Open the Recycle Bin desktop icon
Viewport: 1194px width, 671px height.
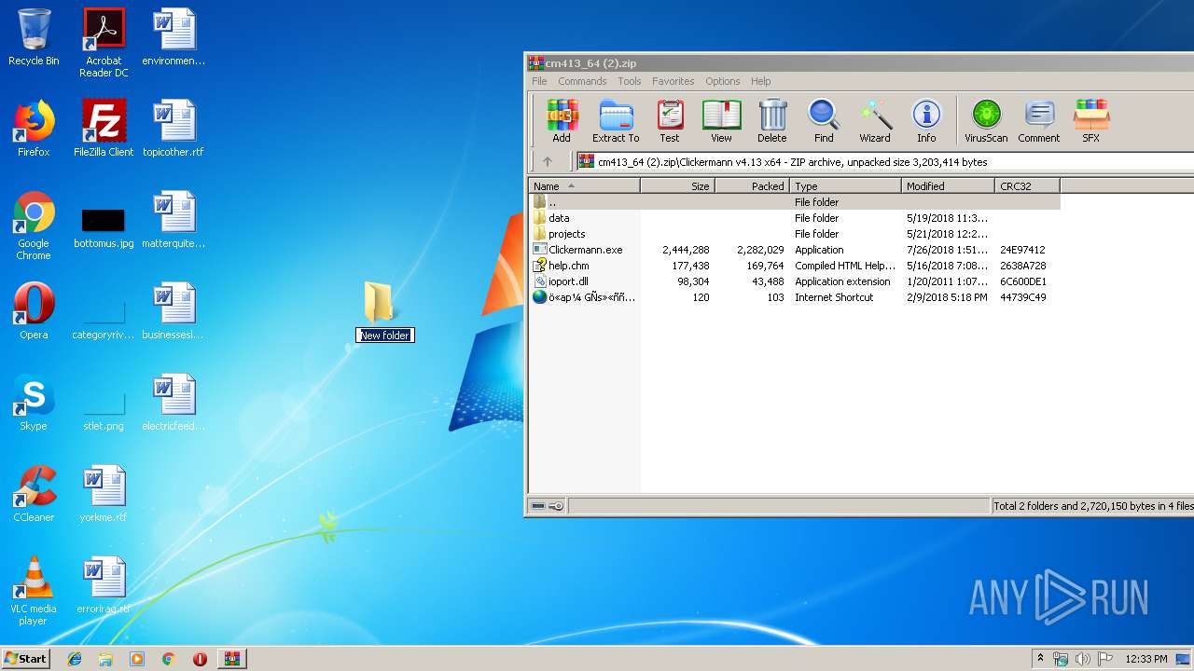(34, 37)
